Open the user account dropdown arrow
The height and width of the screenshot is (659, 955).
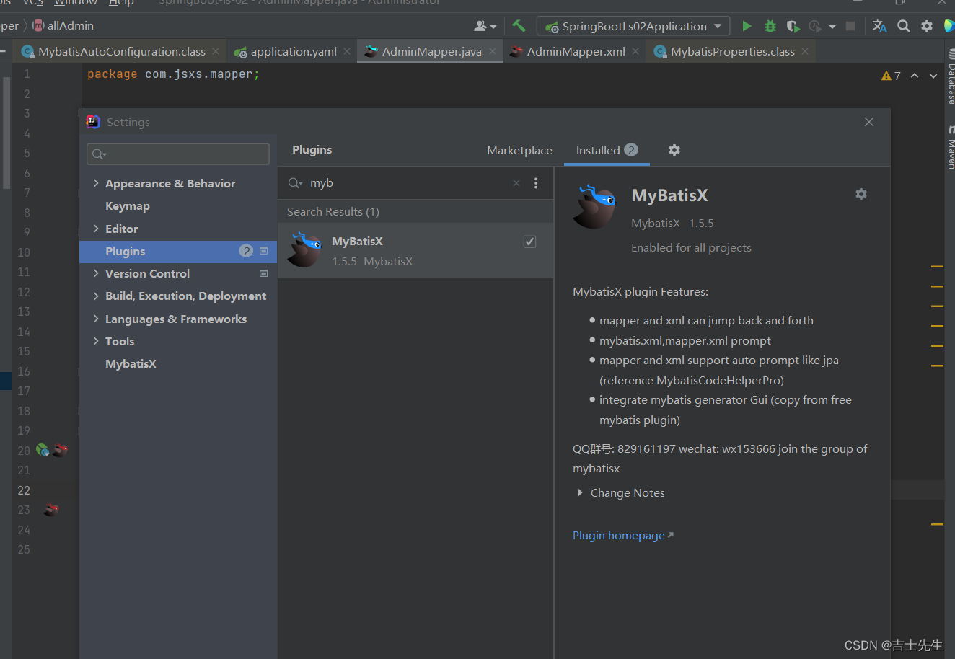click(x=494, y=27)
